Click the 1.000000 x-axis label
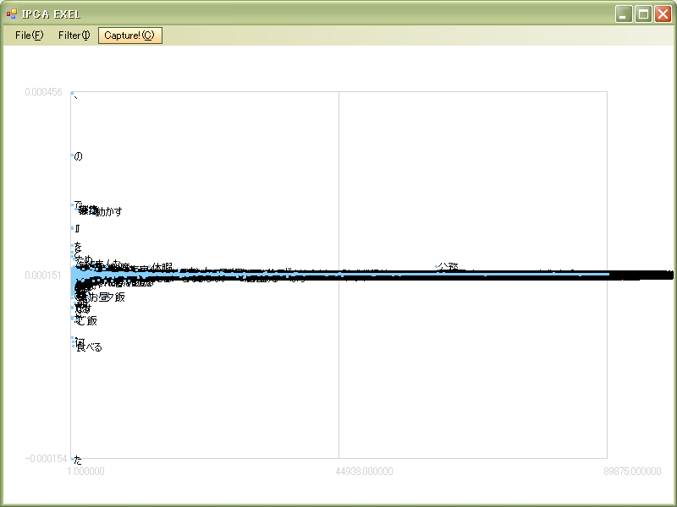 tap(86, 472)
